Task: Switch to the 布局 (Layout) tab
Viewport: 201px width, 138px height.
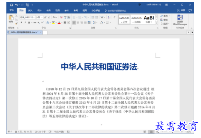Action: tap(48, 10)
